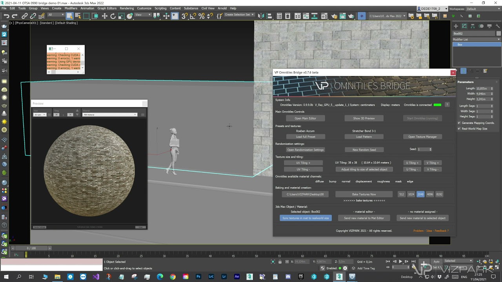Click the Redo arrow in the main toolbar
The image size is (502, 282).
coord(15,16)
